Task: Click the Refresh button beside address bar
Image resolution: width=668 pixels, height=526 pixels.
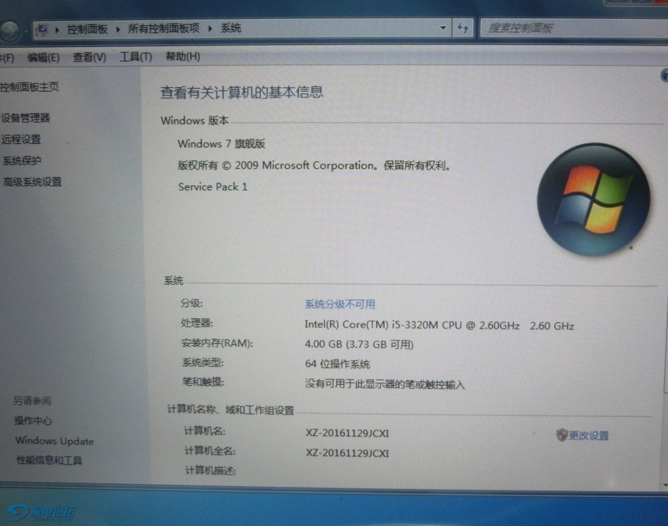Action: (462, 28)
